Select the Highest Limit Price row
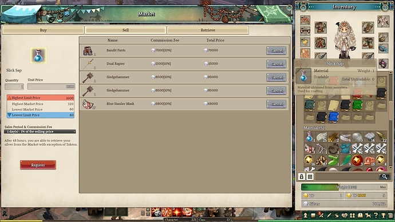Image resolution: width=395 pixels, height=222 pixels. point(41,98)
